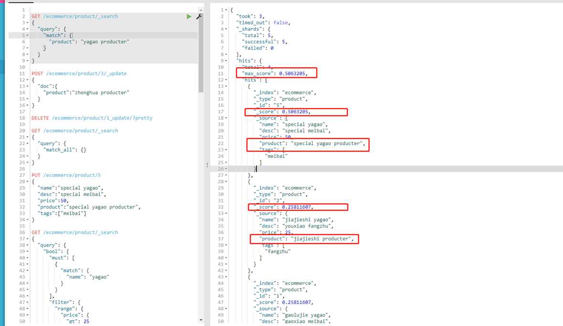Collapse the request body fold arrow at line 3

point(28,22)
